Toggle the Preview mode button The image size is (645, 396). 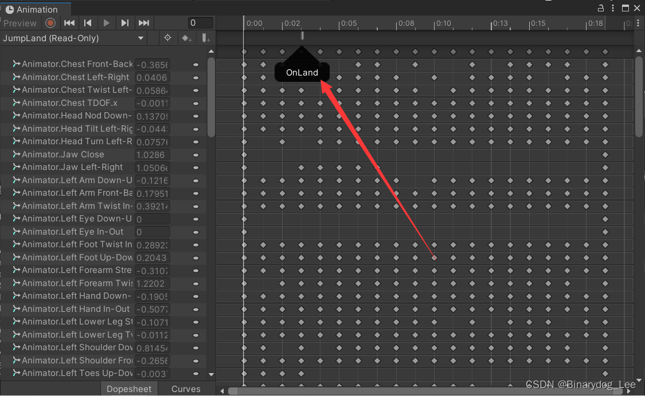[x=19, y=23]
